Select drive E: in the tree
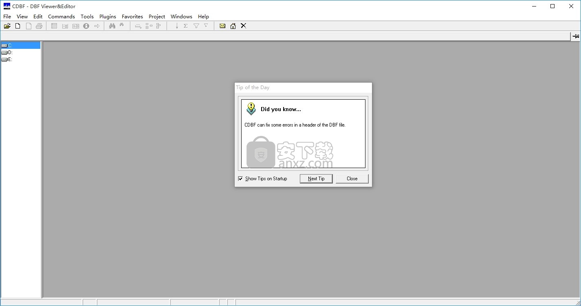Screen dimensions: 581x306 (7, 59)
